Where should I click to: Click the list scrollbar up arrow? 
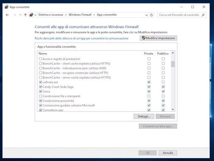(x=173, y=53)
